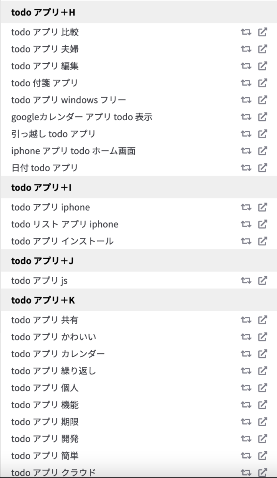Select the keyword 'todo アプリ 開発'
Image resolution: width=277 pixels, height=478 pixels.
pyautogui.click(x=45, y=439)
